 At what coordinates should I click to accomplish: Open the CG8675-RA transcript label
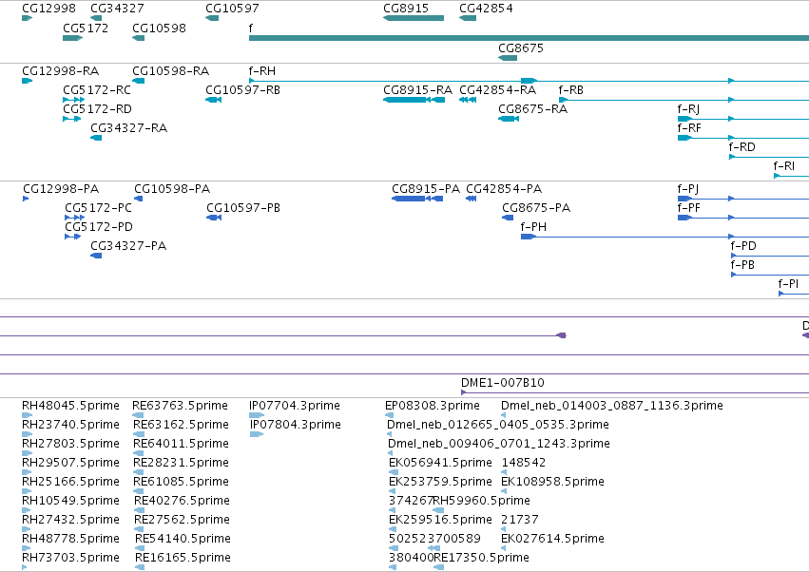533,109
